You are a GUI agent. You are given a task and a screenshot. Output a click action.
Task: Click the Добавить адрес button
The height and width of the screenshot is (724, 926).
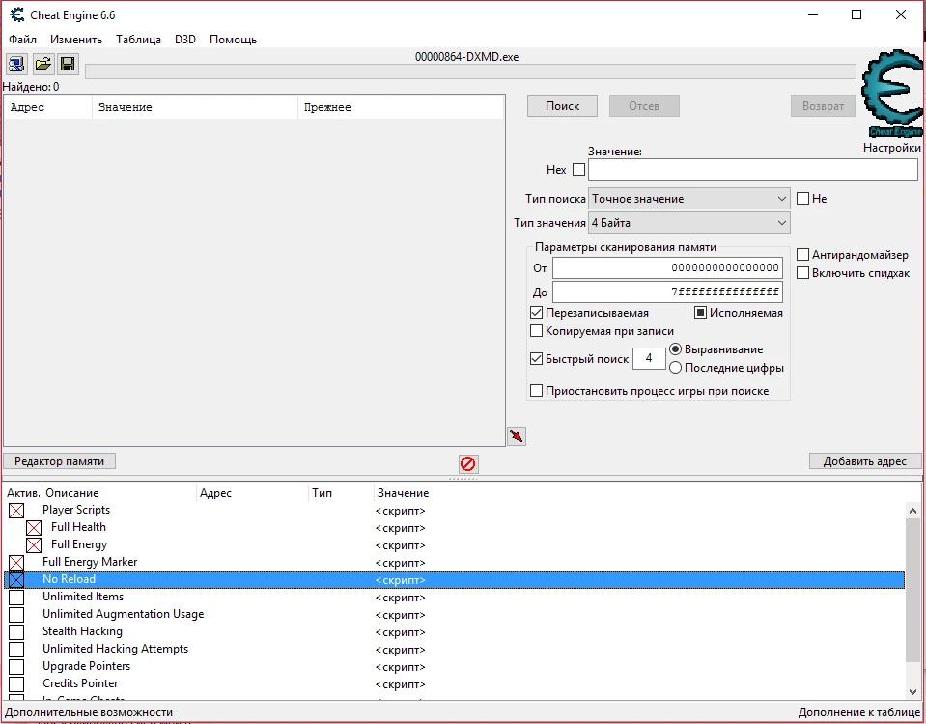click(x=864, y=461)
